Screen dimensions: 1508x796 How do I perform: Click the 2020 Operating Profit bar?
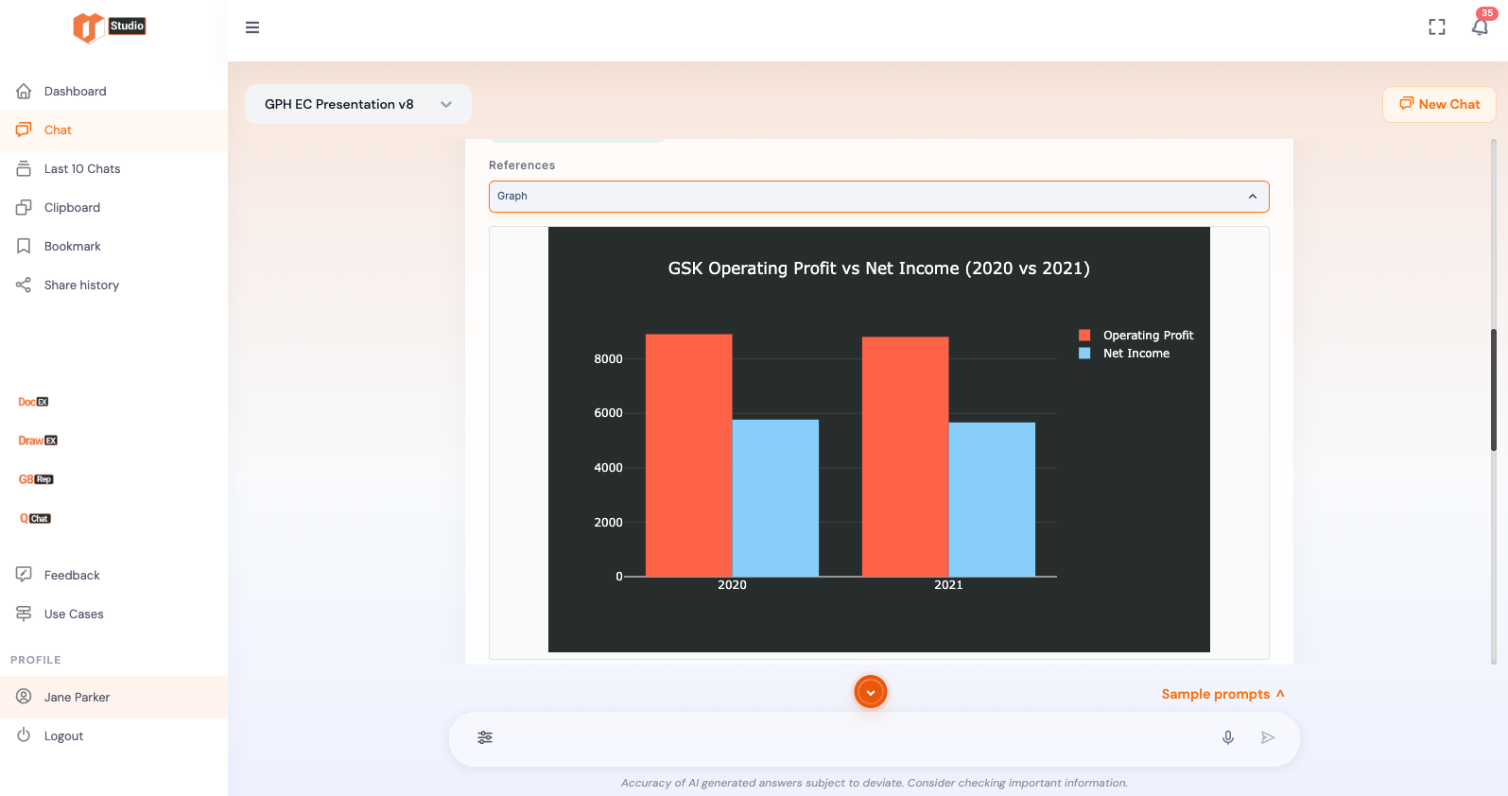coord(689,455)
